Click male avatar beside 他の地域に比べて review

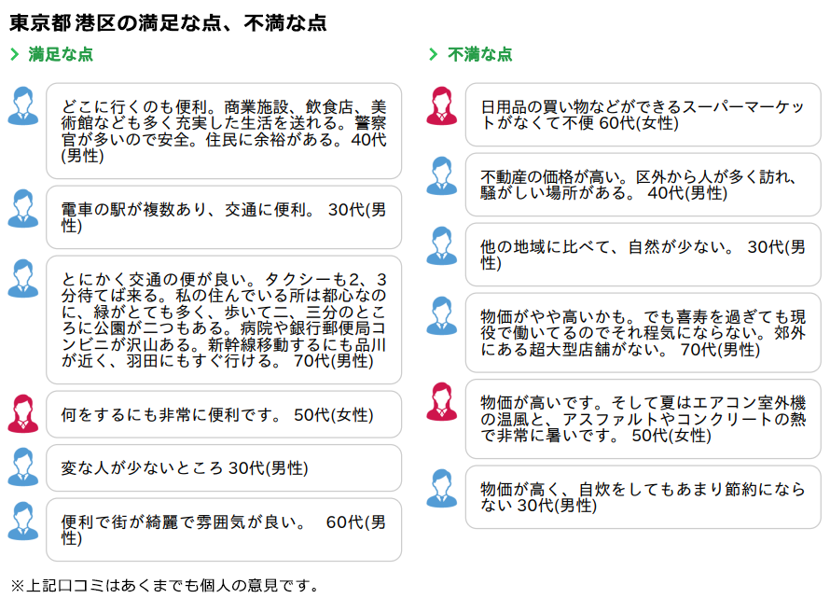(x=441, y=245)
